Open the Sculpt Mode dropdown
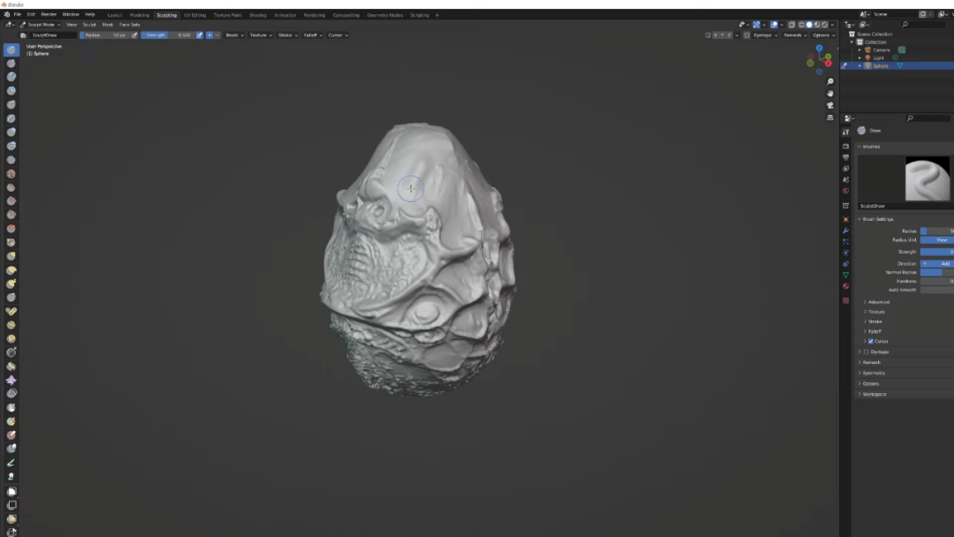Screen dimensions: 954x537 (40, 25)
